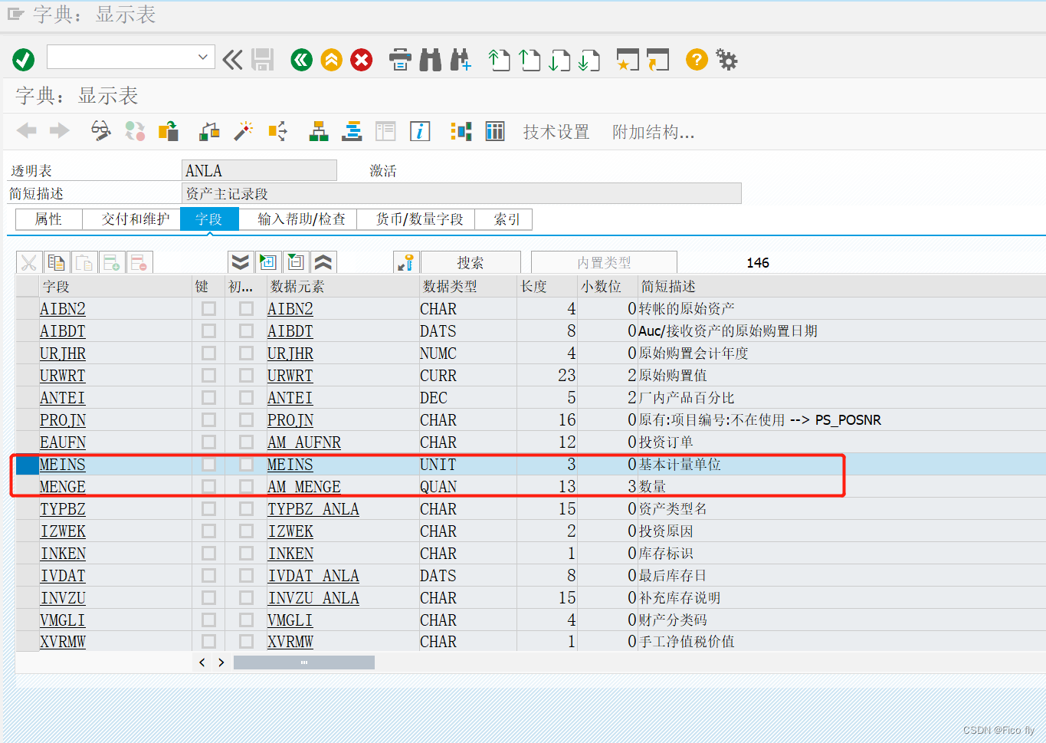This screenshot has height=743, width=1046.
Task: Insert a new row with the green plus icon
Action: 111,261
